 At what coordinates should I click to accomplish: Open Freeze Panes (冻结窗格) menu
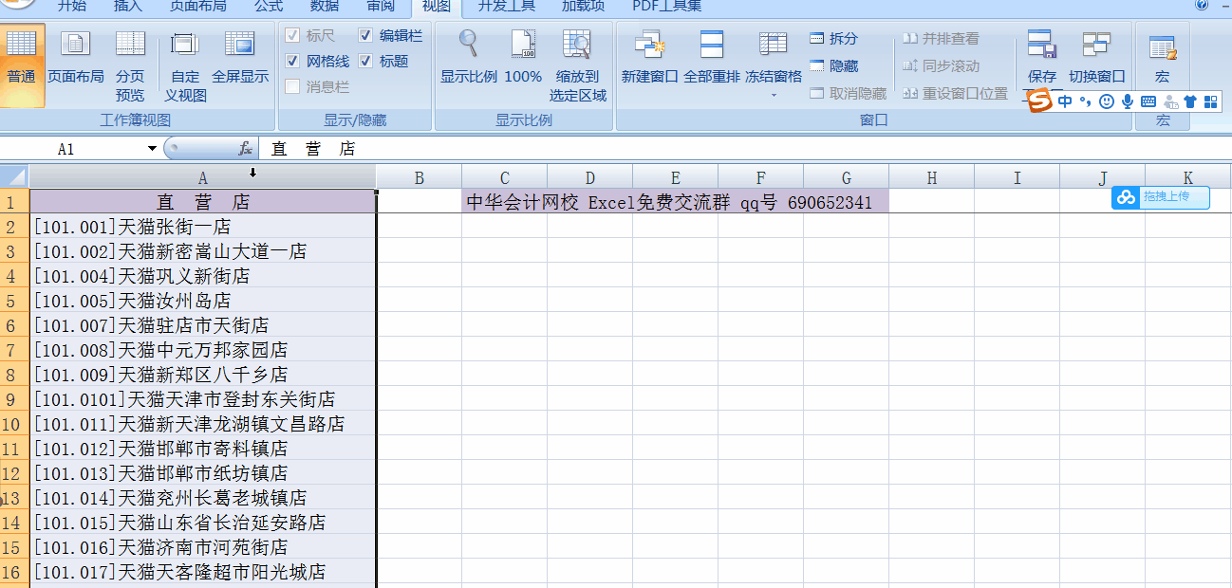point(774,64)
